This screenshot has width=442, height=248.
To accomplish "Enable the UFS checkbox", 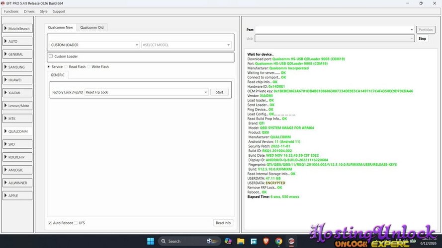I will 76,223.
